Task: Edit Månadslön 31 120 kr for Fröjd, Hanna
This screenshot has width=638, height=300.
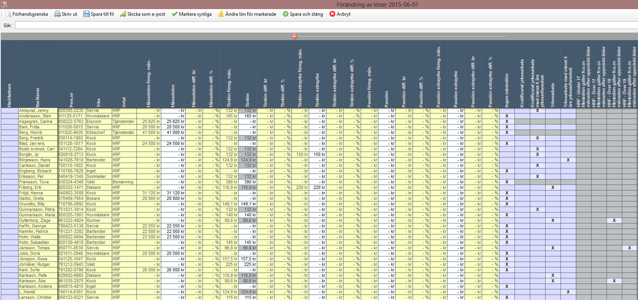Action: (173, 193)
